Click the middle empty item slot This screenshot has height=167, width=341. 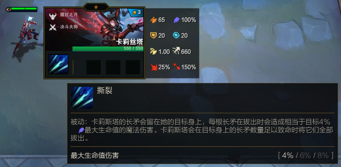(x=113, y=68)
